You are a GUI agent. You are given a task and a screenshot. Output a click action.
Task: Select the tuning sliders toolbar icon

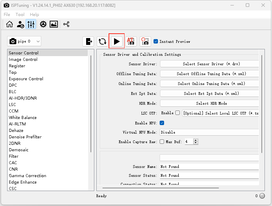click(x=31, y=24)
